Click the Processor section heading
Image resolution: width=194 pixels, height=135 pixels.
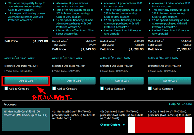(10, 104)
